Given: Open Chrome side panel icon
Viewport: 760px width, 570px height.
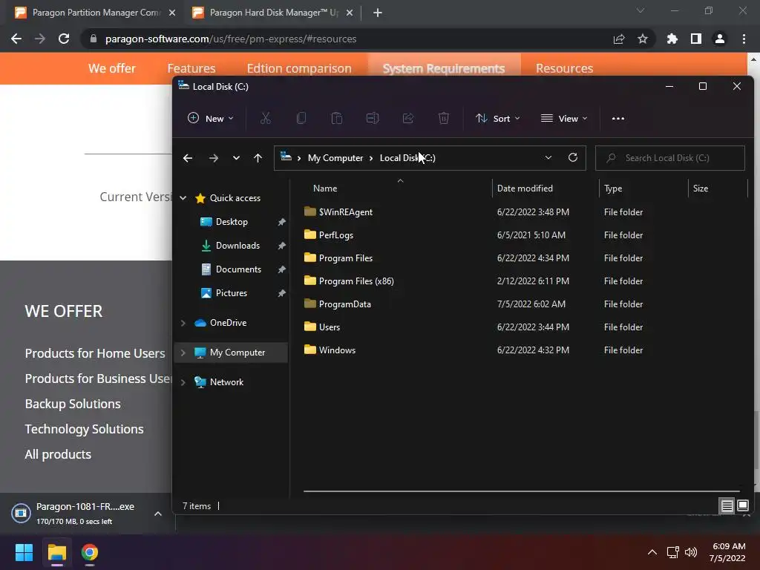Looking at the screenshot, I should [x=696, y=39].
